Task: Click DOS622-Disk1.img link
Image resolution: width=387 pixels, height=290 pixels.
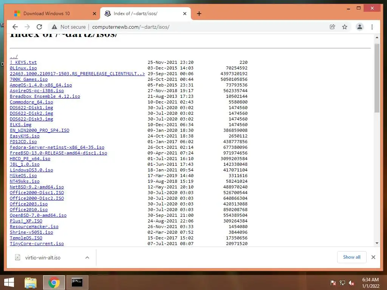Action: [31, 108]
